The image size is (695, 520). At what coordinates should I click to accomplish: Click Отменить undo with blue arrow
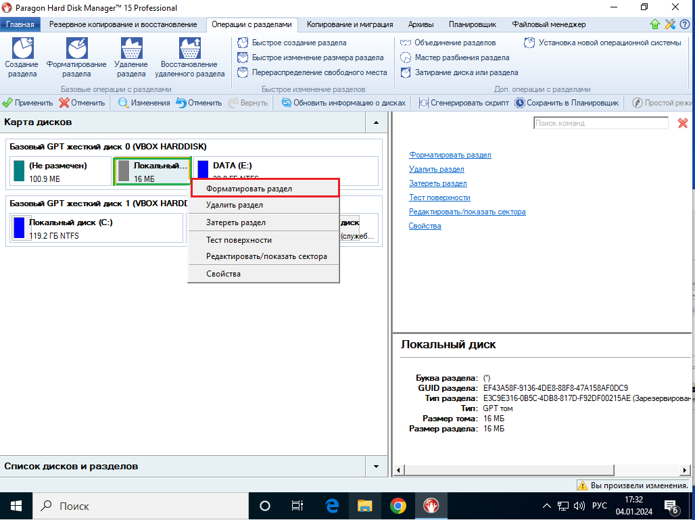pyautogui.click(x=199, y=103)
